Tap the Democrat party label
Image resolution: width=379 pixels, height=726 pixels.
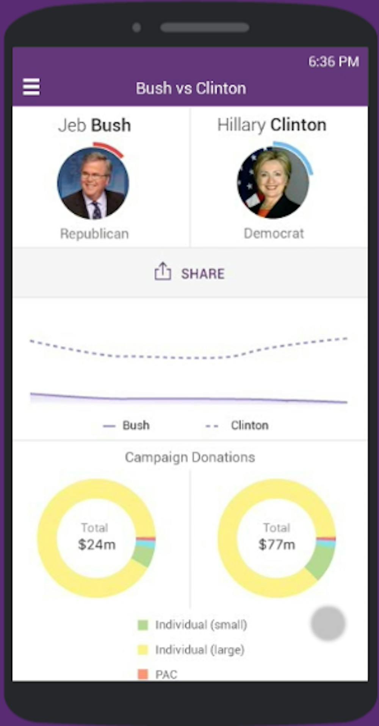[274, 233]
